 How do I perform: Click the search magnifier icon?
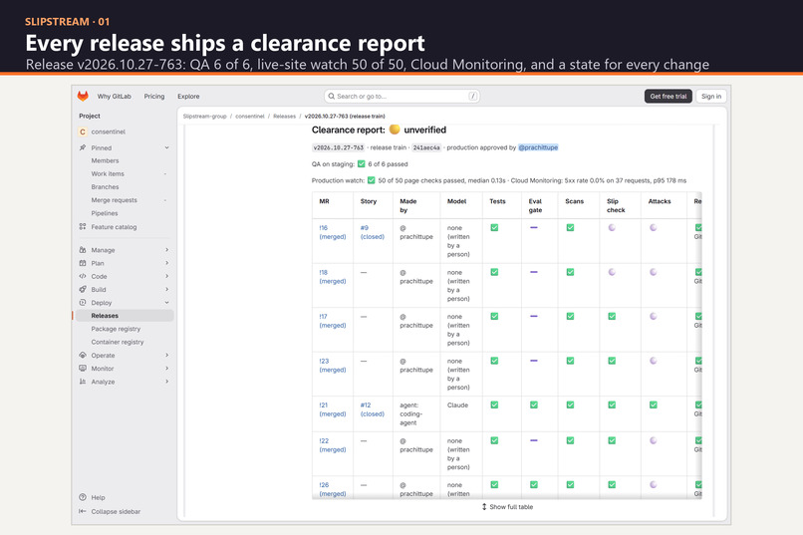pos(332,96)
